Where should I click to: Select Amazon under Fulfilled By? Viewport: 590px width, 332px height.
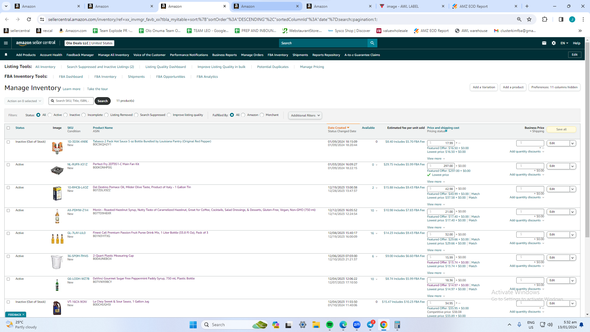click(243, 115)
